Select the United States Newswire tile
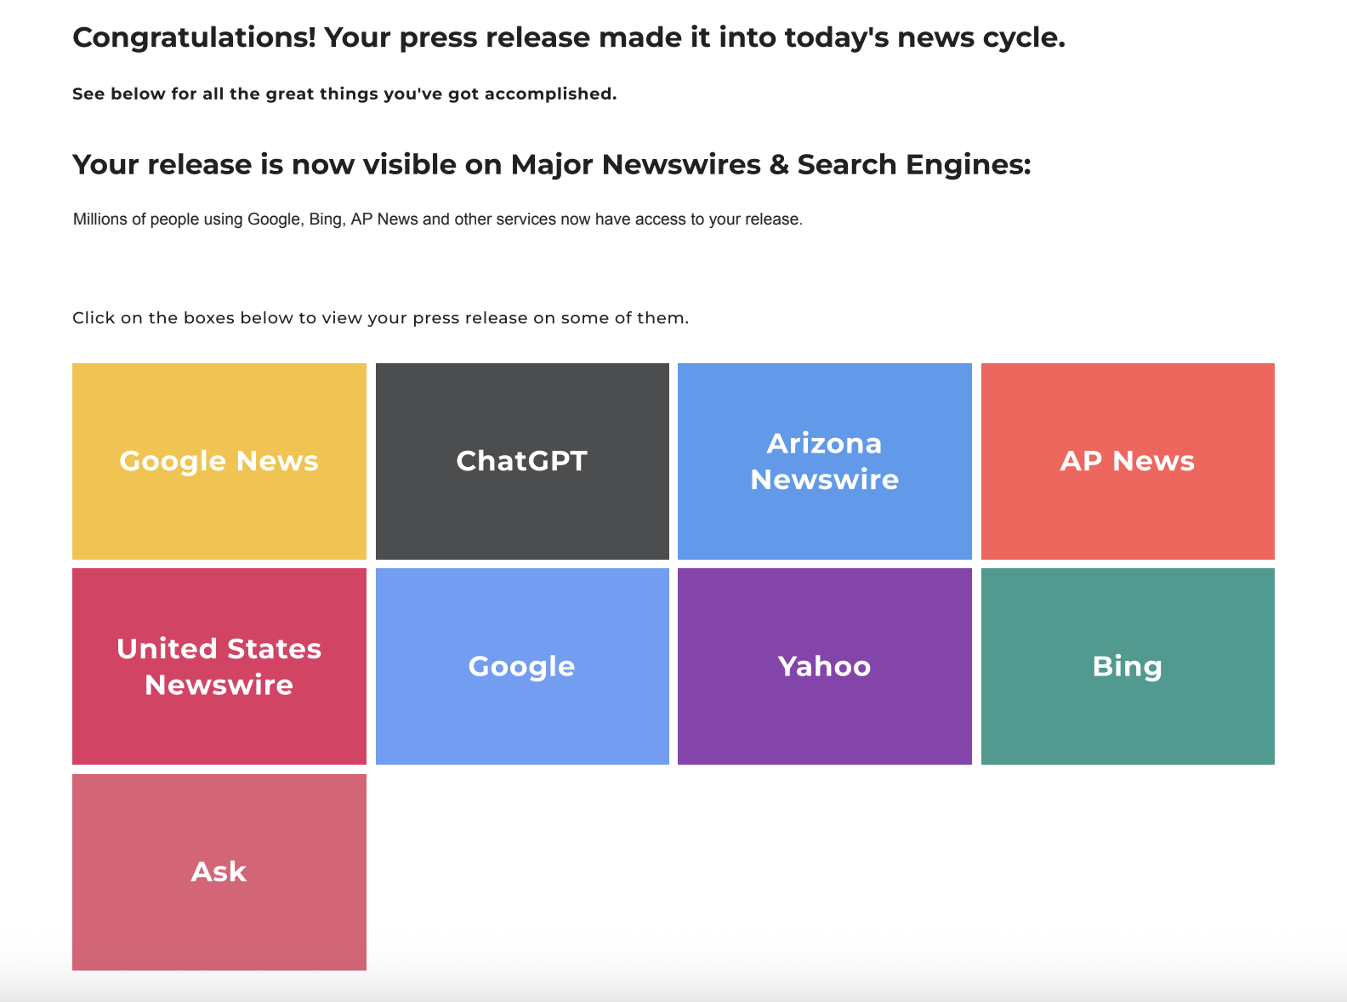This screenshot has height=1002, width=1347. point(219,666)
